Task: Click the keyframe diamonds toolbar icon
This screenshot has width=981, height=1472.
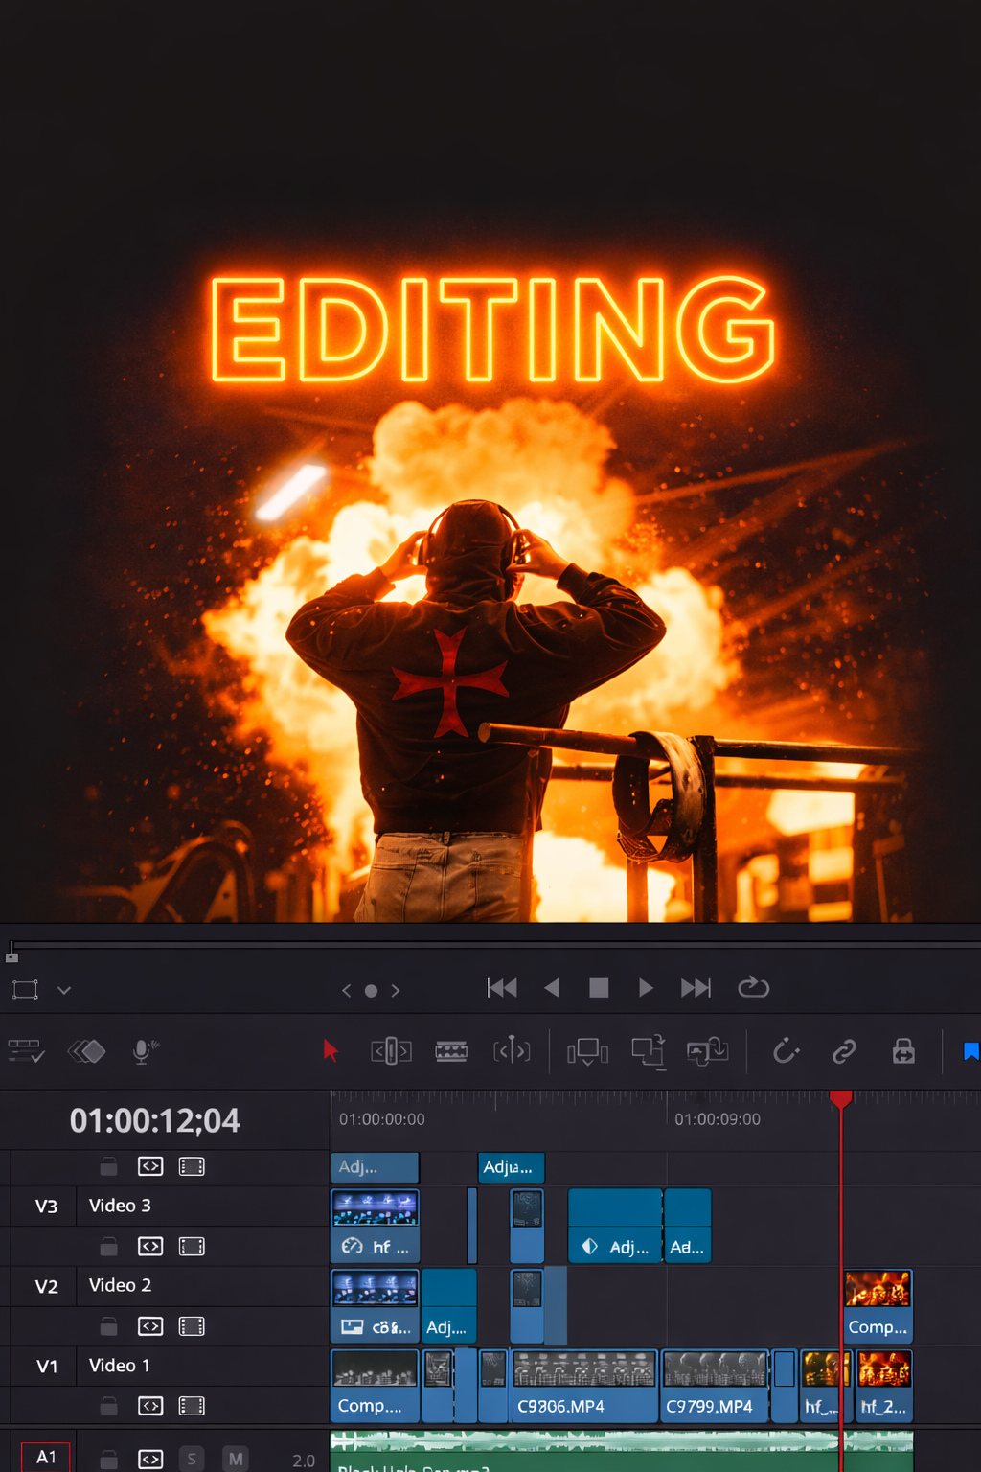Action: tap(86, 1051)
